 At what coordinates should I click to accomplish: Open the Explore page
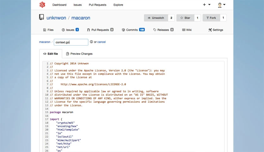[x=118, y=5]
